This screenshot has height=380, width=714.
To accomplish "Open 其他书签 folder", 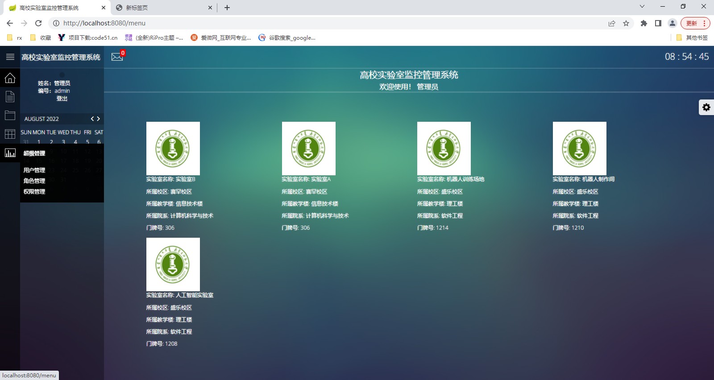I will click(692, 38).
